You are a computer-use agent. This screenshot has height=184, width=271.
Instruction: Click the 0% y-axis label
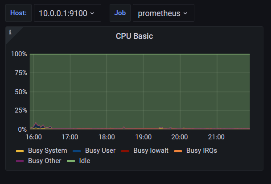pyautogui.click(x=22, y=130)
